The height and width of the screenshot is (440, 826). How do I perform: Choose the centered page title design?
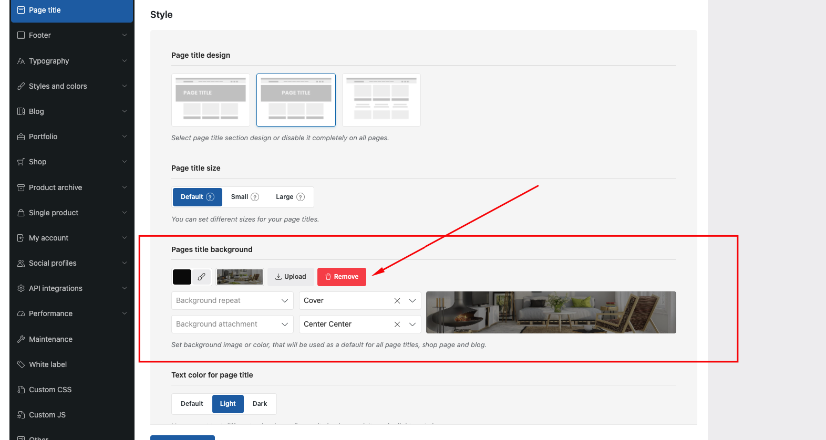(x=296, y=100)
